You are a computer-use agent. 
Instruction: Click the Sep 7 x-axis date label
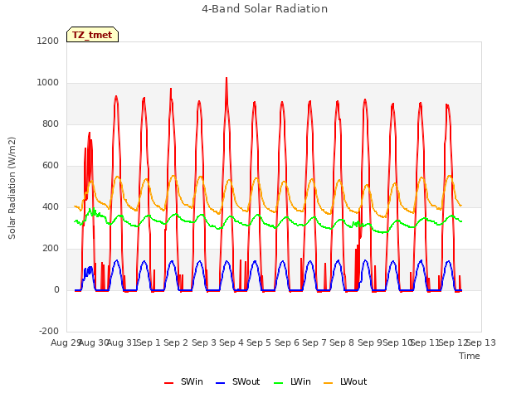click(x=314, y=342)
